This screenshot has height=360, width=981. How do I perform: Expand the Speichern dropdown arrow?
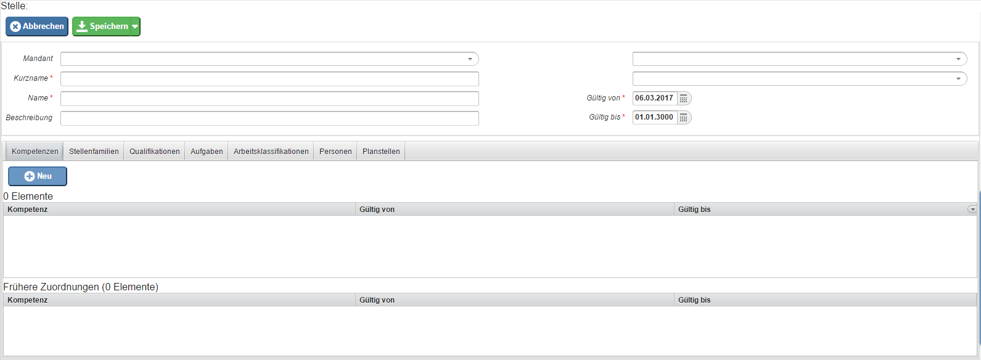135,27
